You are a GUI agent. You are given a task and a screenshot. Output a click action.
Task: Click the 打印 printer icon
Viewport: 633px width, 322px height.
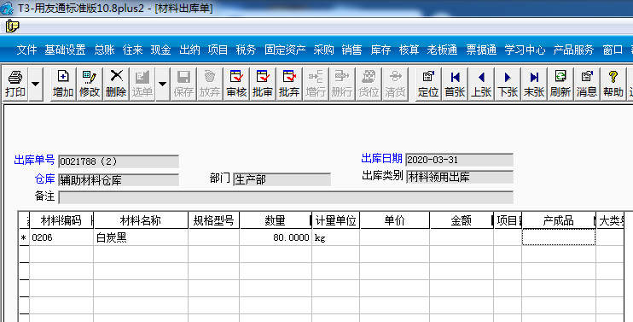tap(15, 84)
